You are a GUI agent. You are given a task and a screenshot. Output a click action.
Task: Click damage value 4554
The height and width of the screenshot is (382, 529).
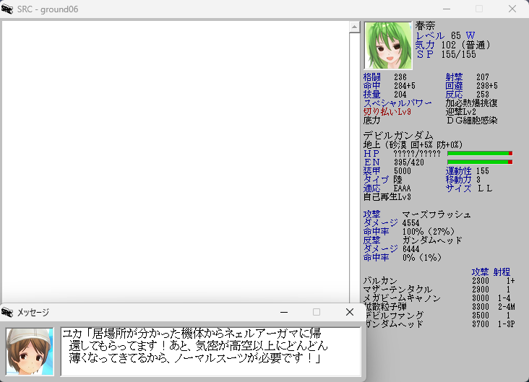point(411,223)
